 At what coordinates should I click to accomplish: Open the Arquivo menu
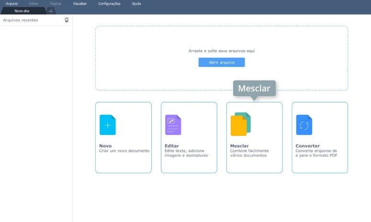tap(11, 3)
